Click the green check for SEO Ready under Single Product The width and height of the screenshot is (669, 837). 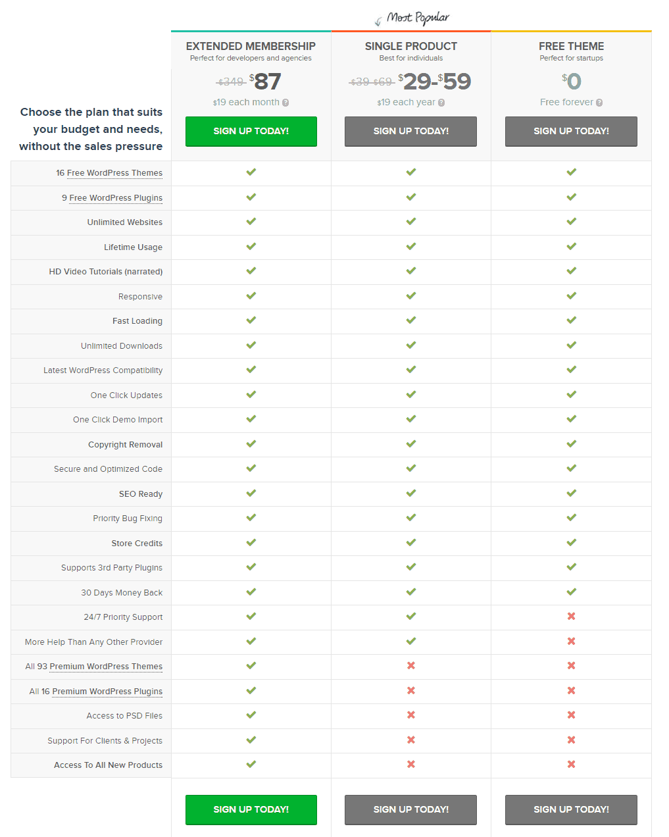point(411,493)
